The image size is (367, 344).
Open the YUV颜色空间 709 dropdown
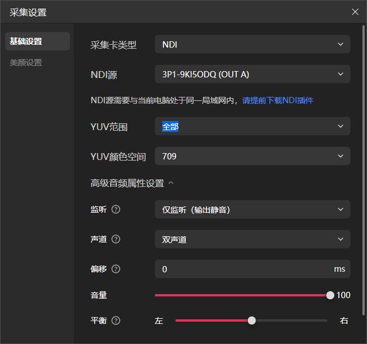(x=252, y=156)
